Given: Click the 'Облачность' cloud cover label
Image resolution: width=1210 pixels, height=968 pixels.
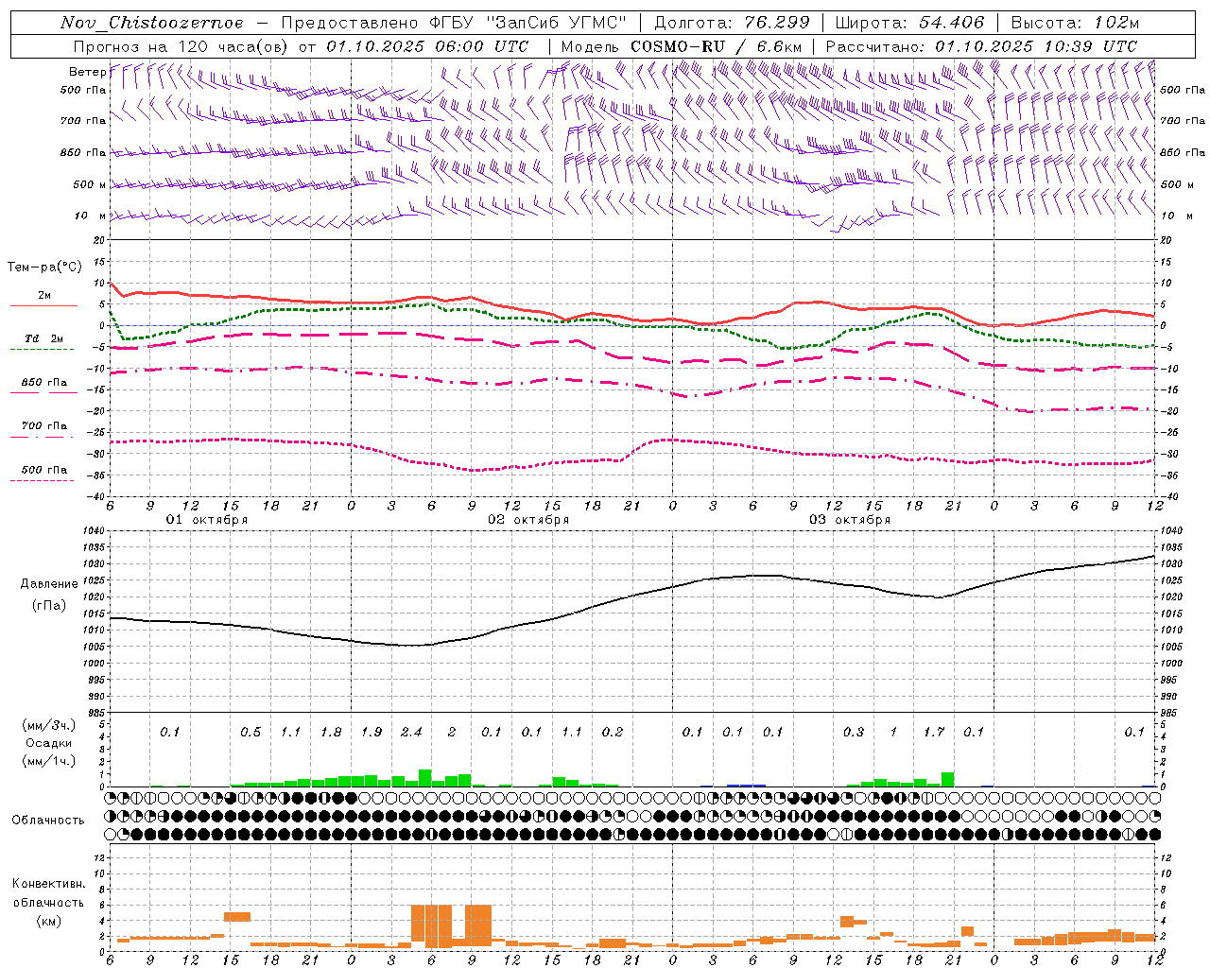Looking at the screenshot, I should click(x=48, y=821).
